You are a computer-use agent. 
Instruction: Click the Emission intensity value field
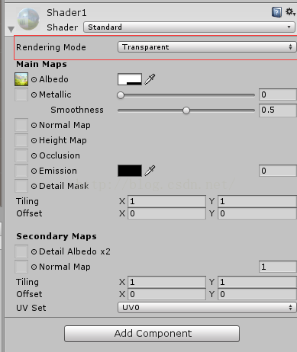pyautogui.click(x=278, y=171)
